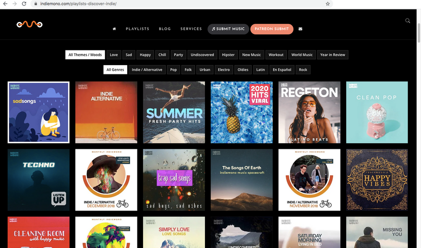Filter by En Español genre
Viewport: 421px width, 248px height.
pyautogui.click(x=282, y=70)
